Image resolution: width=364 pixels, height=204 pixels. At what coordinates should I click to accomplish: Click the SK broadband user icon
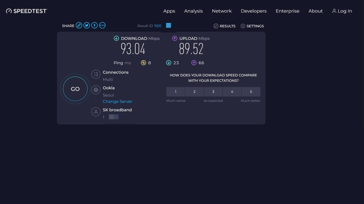pyautogui.click(x=96, y=112)
